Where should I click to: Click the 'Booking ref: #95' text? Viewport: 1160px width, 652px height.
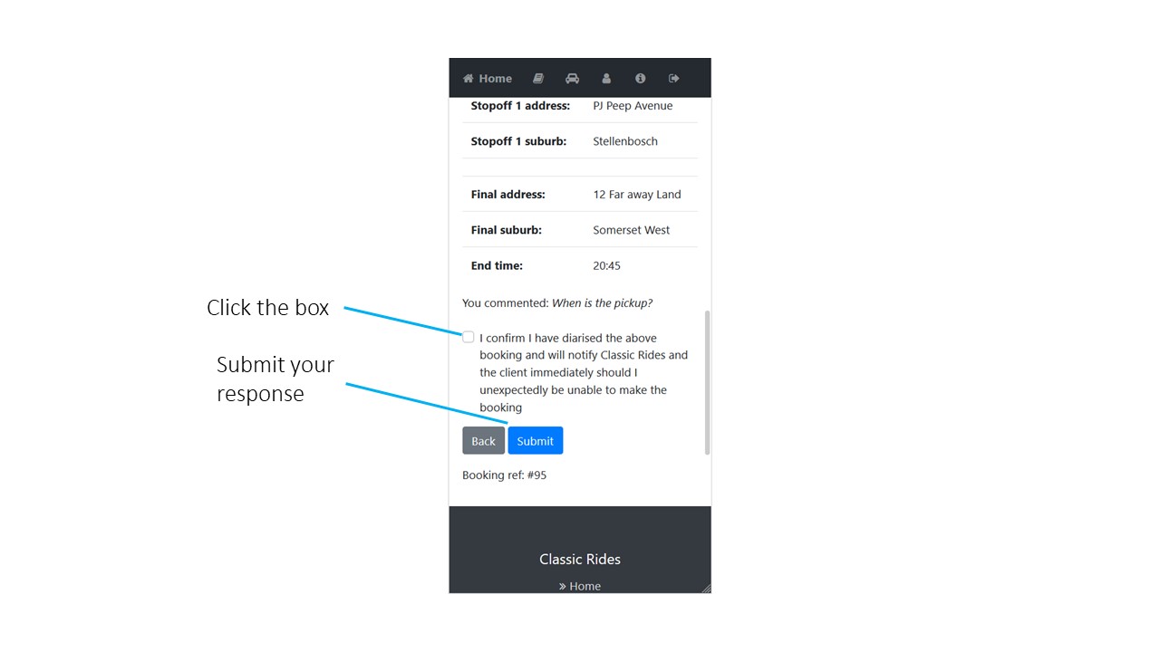click(505, 475)
